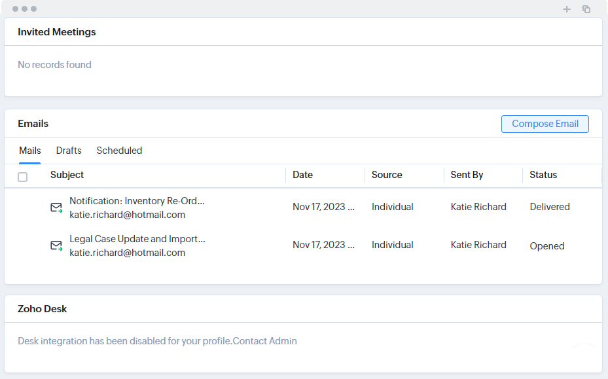Screen dimensions: 608x379
Task: Click the Source column header
Action: tap(387, 175)
